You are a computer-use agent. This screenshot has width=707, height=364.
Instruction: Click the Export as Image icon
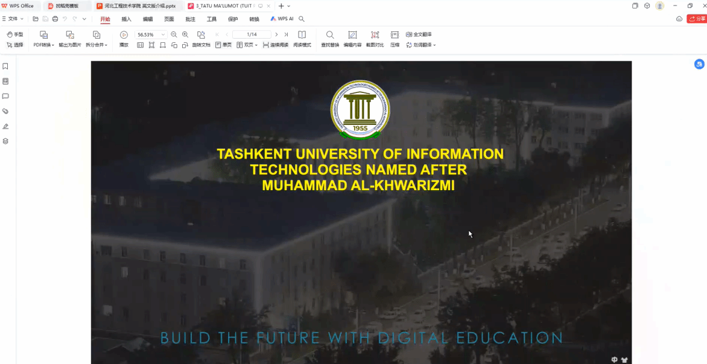point(70,35)
